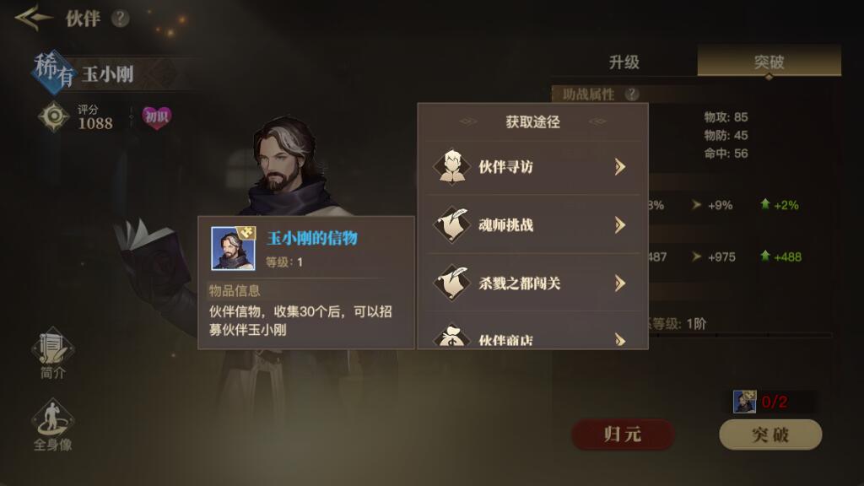Expand the 杀戮之都闯关 arrow chevron
Screen dimensions: 864x486
pos(620,283)
